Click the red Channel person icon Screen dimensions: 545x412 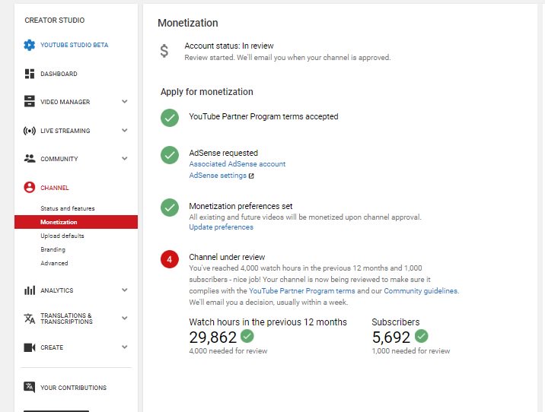click(x=30, y=188)
